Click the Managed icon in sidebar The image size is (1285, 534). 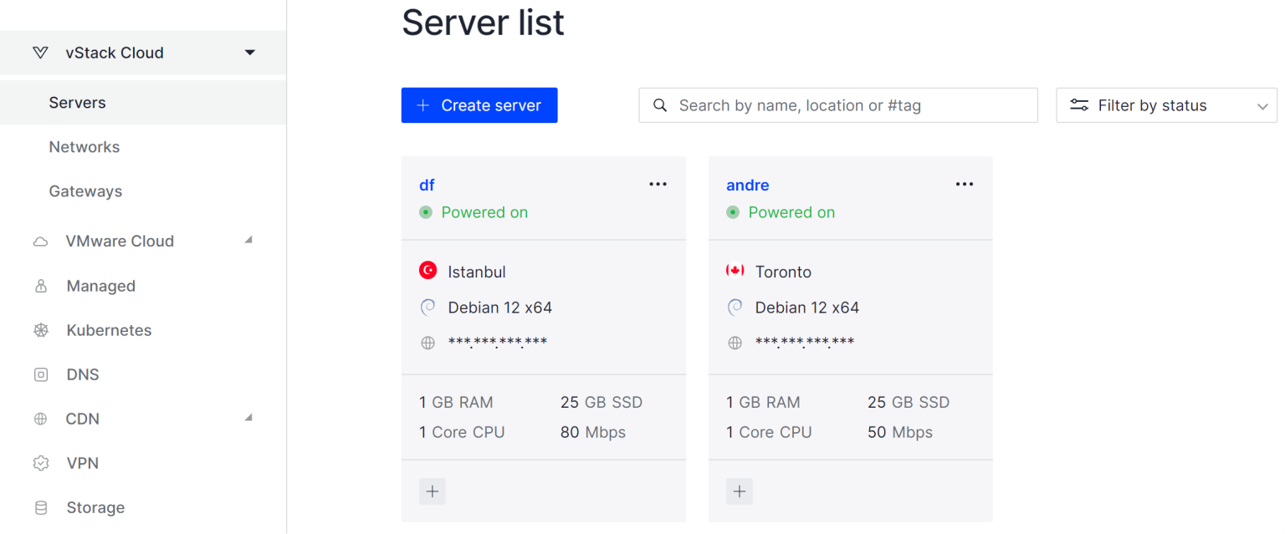coord(41,286)
